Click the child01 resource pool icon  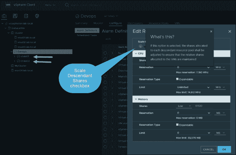tap(18, 56)
